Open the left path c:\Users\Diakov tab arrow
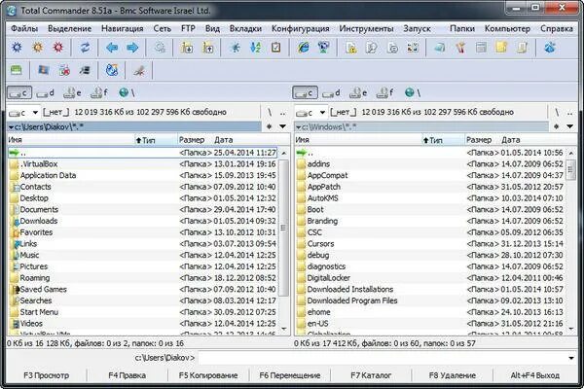Viewport: 584px width, 389px height. pyautogui.click(x=11, y=127)
